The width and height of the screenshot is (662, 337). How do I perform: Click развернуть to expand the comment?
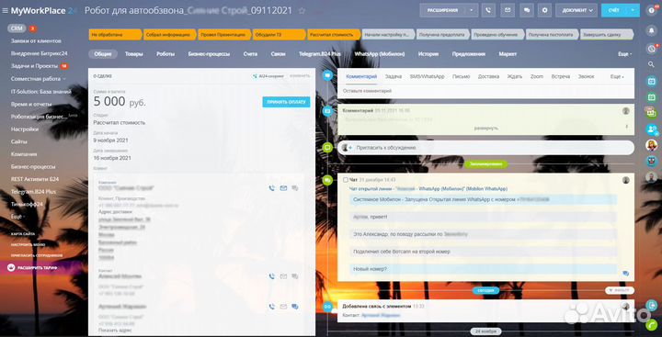486,128
